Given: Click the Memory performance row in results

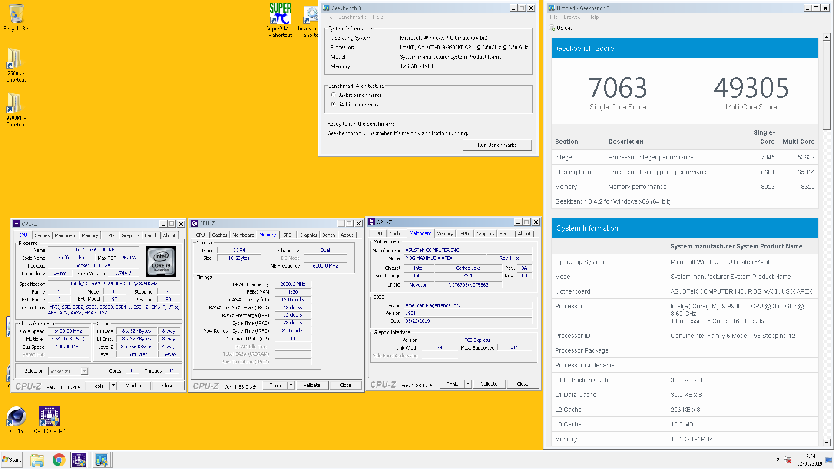Looking at the screenshot, I should coord(685,187).
